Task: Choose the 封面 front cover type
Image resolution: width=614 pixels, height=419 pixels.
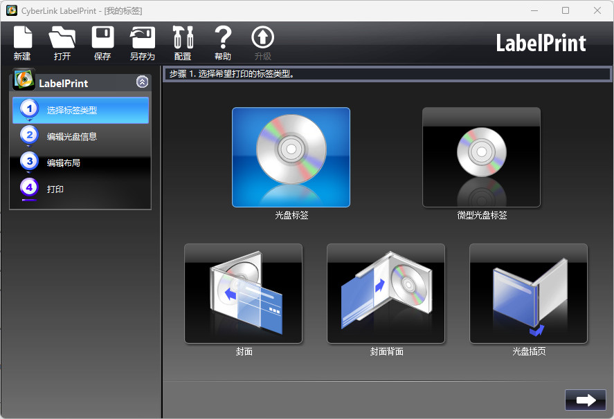Action: pyautogui.click(x=243, y=293)
